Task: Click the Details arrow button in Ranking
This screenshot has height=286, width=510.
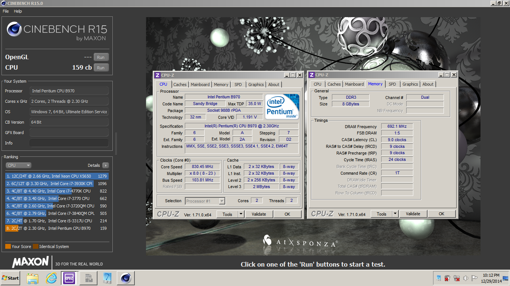Action: (x=105, y=165)
